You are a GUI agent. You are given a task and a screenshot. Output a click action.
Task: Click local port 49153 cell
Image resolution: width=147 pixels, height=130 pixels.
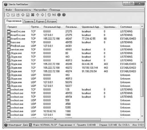[x=69, y=93]
